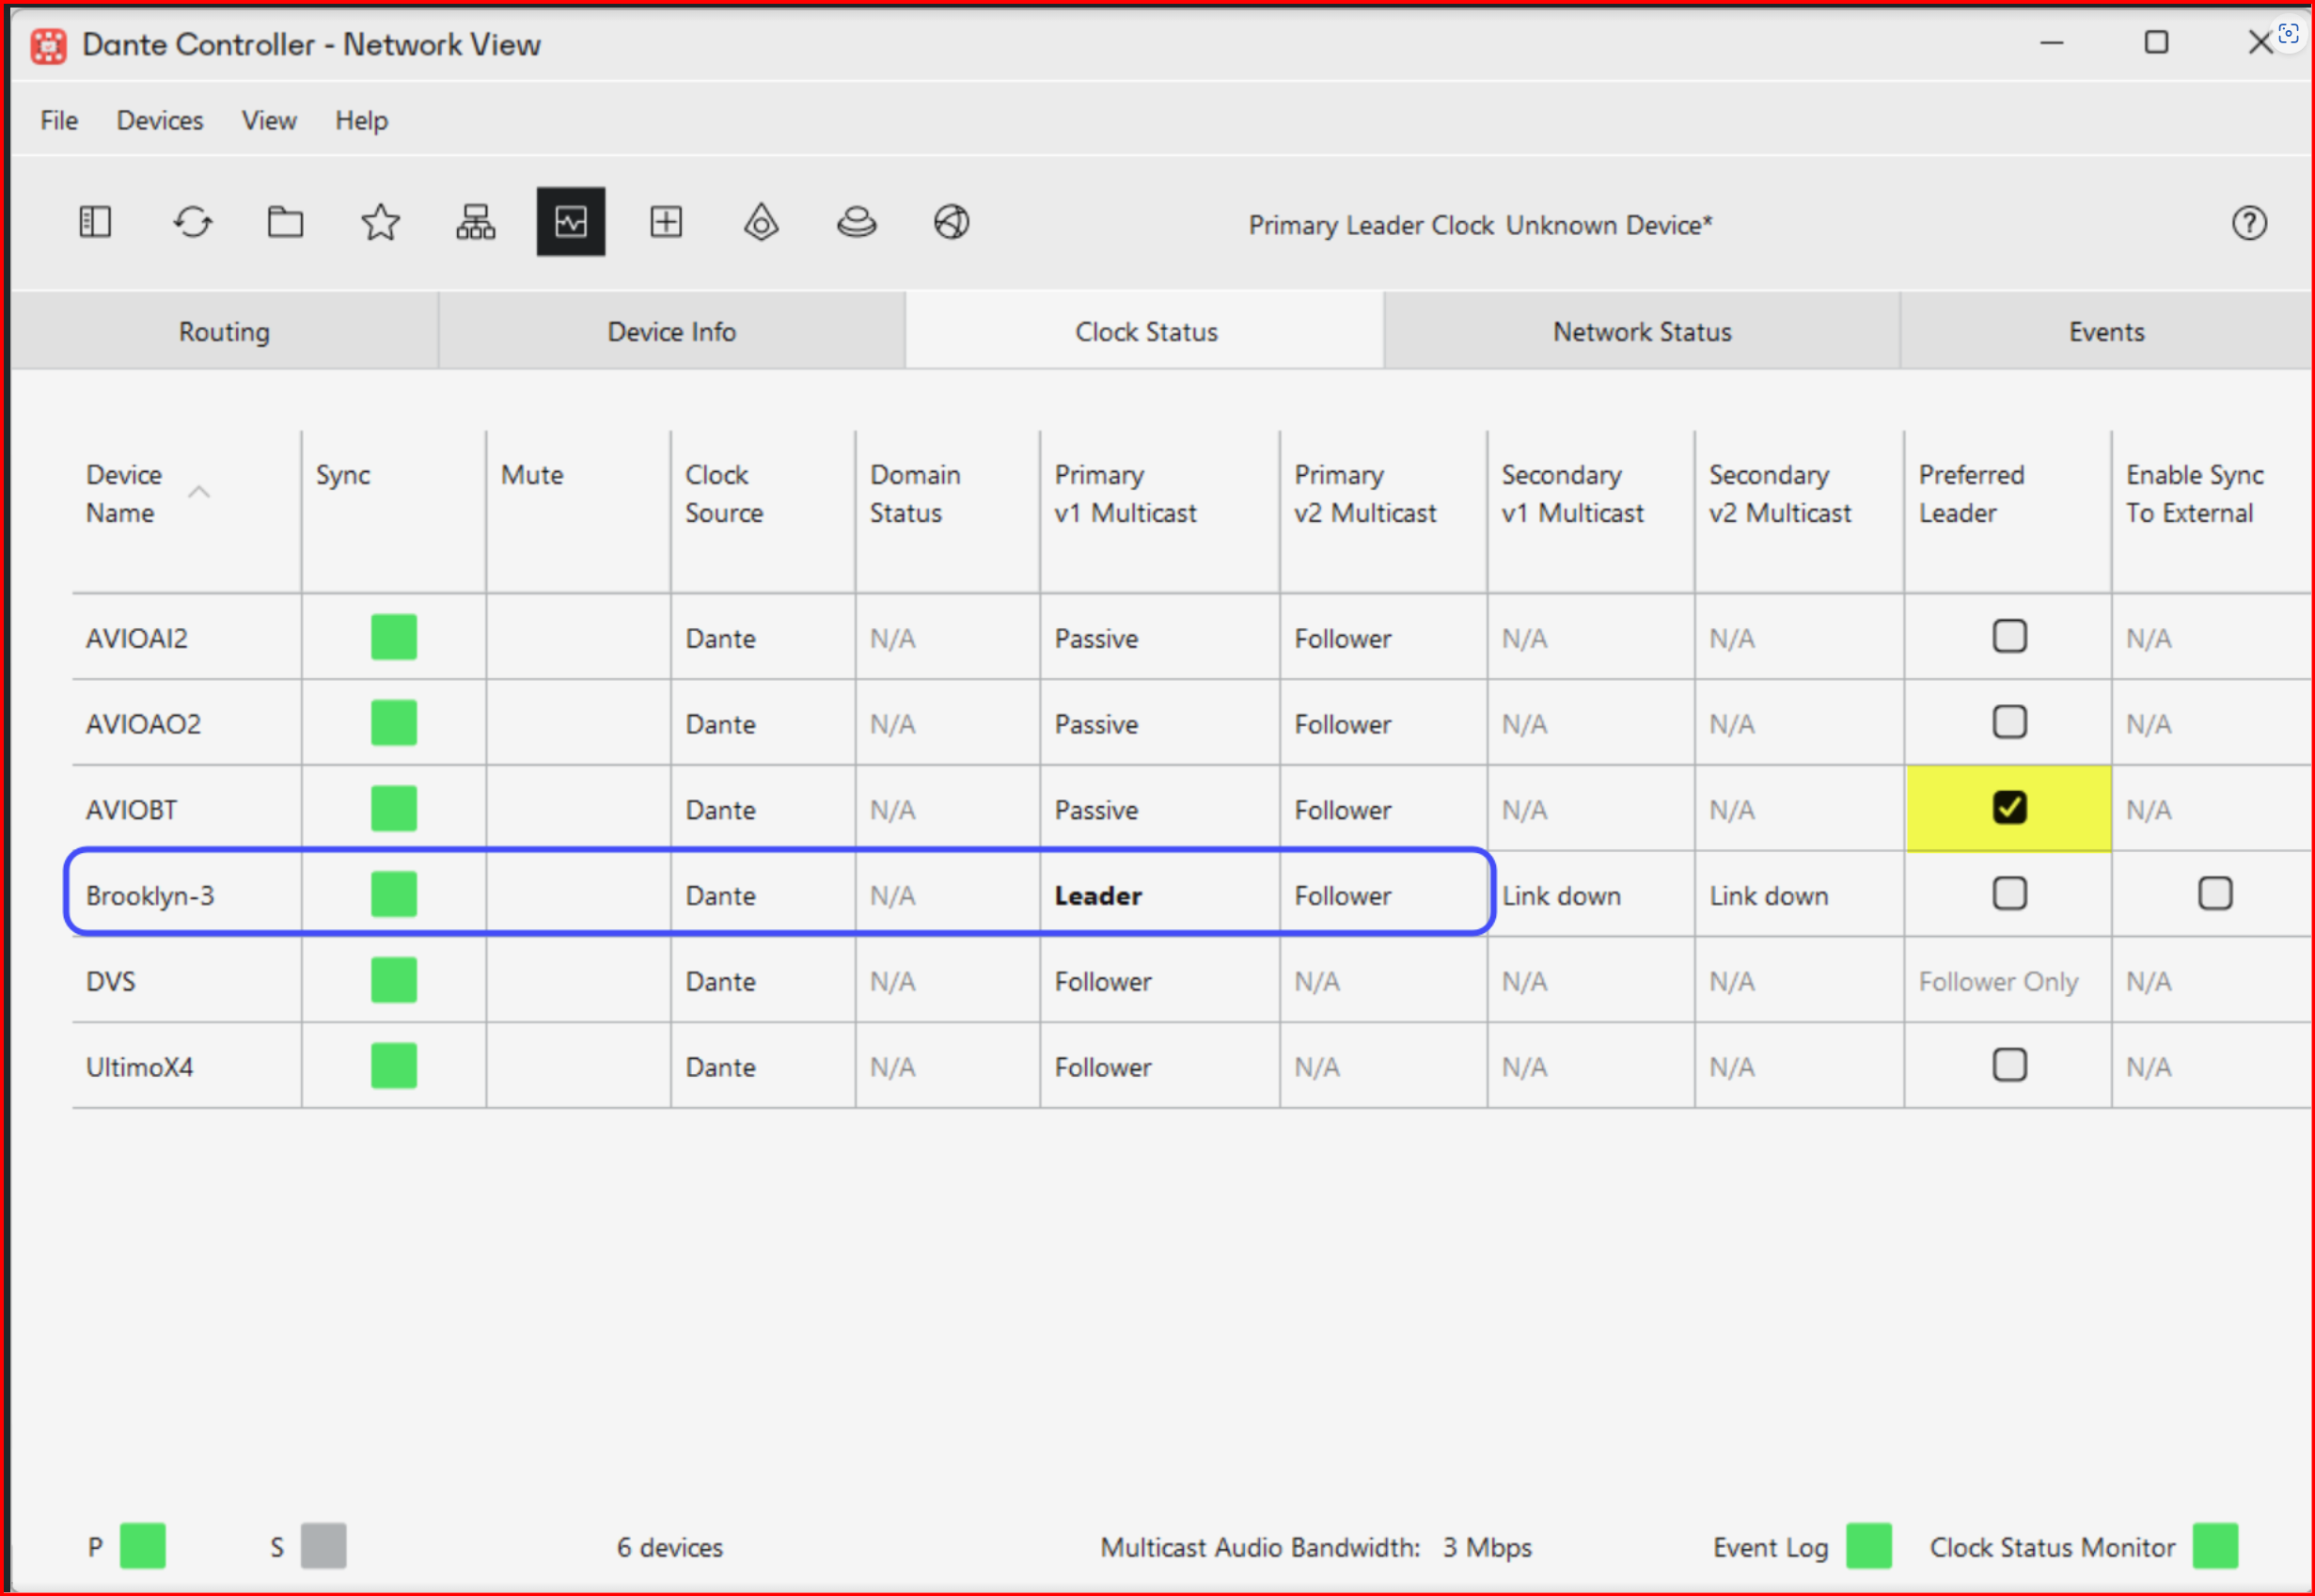Enable Preferred Leader for Brooklyn-3
This screenshot has width=2315, height=1596.
2009,894
